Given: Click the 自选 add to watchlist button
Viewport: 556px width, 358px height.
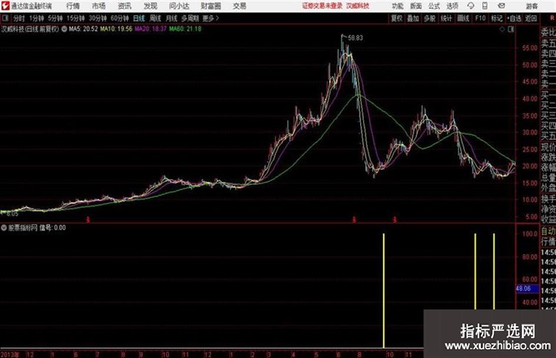Looking at the screenshot, I should [514, 18].
